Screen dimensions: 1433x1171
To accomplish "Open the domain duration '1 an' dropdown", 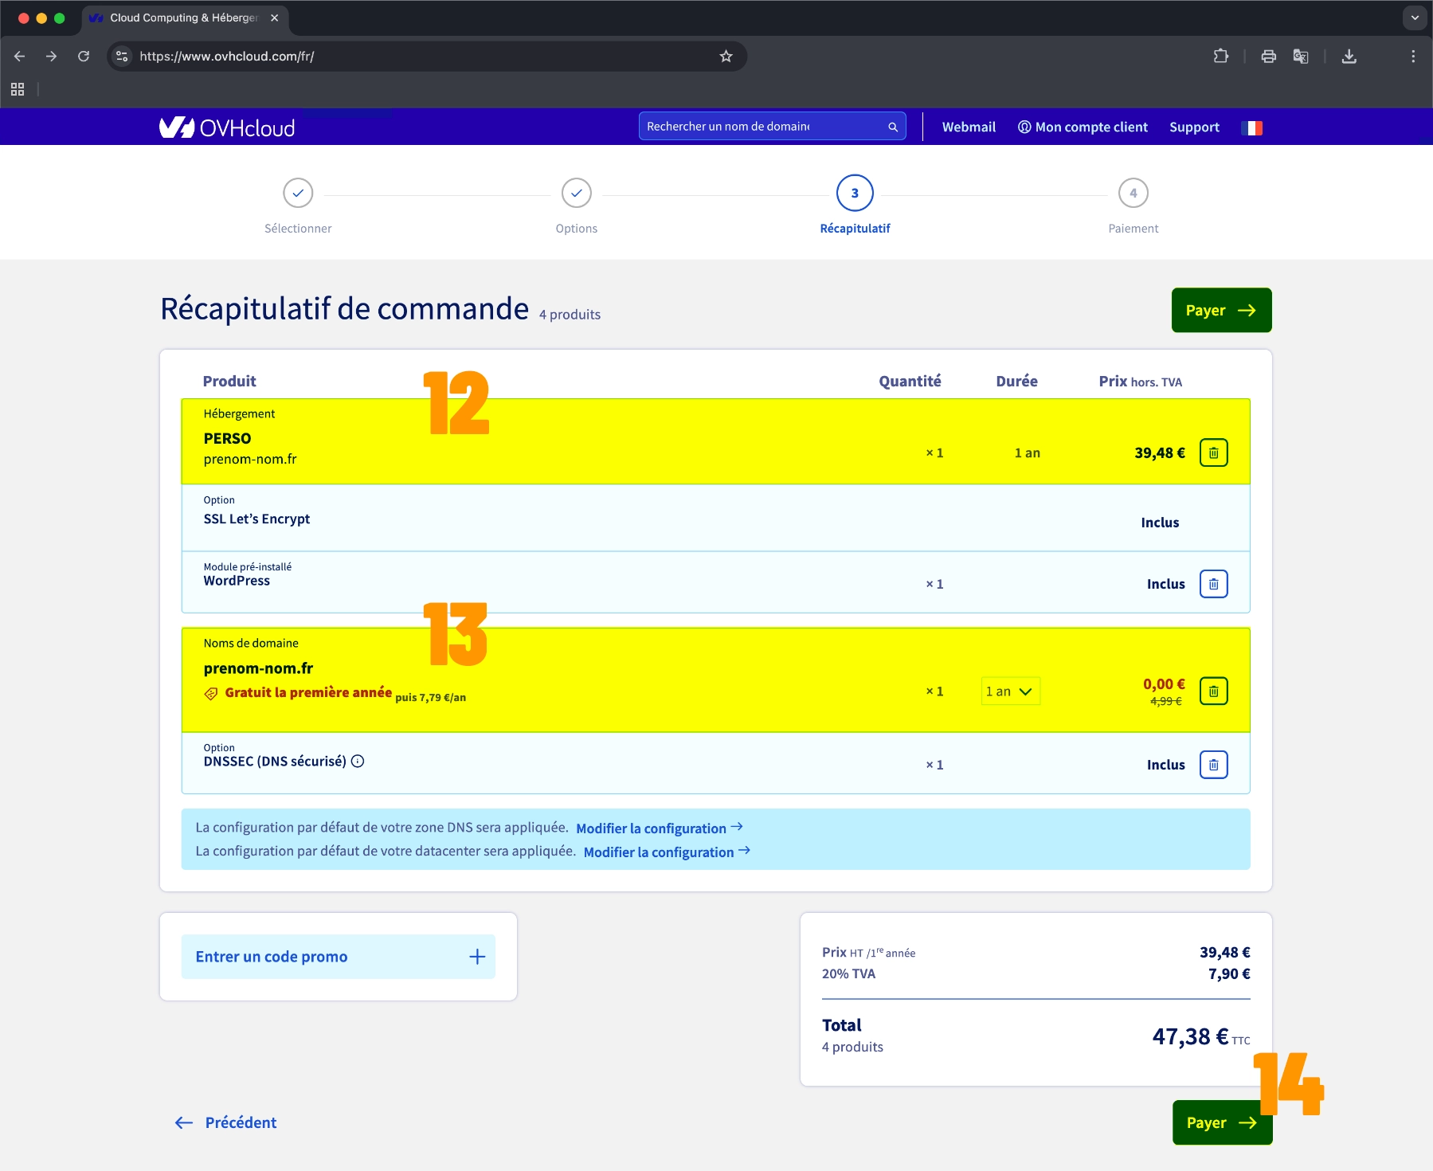I will point(1010,691).
